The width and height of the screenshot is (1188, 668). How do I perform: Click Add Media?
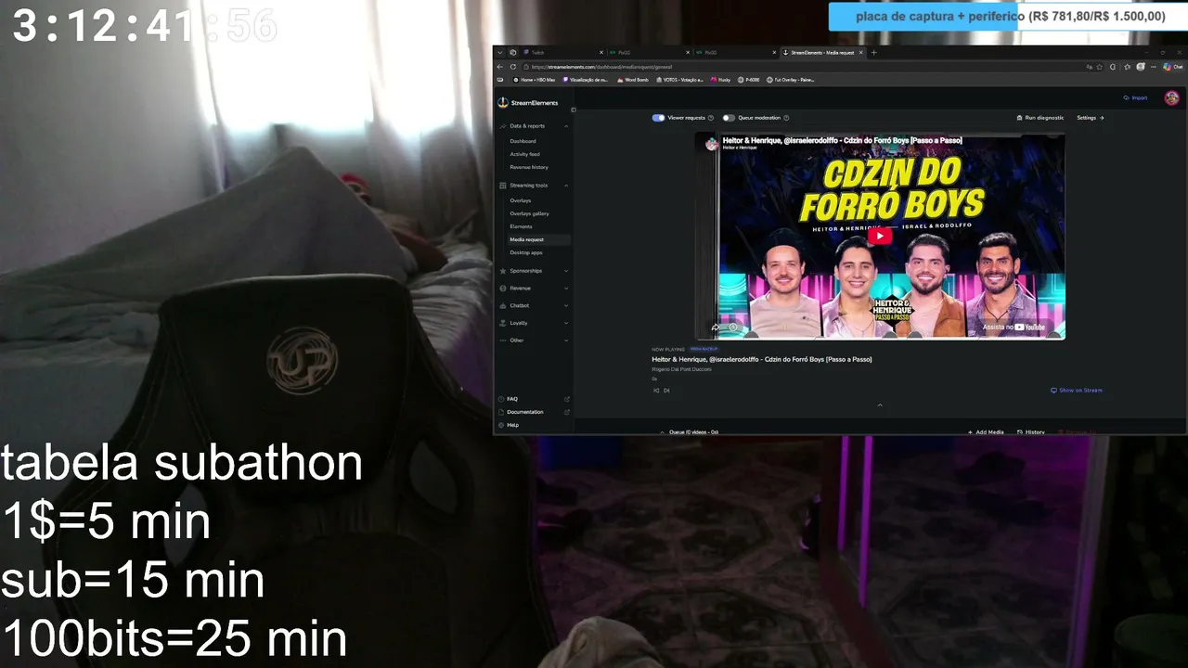(986, 432)
